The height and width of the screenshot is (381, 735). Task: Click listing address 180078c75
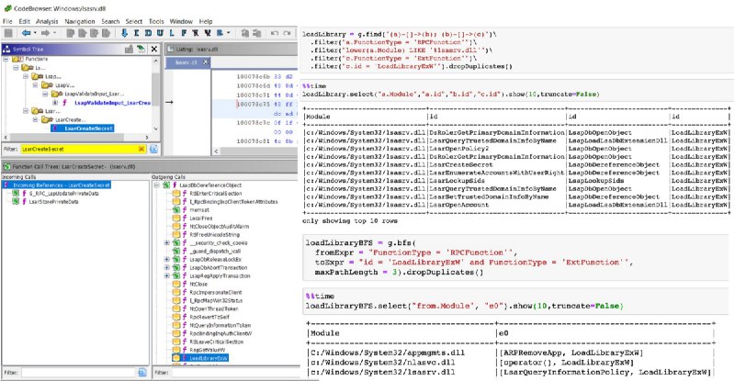254,104
